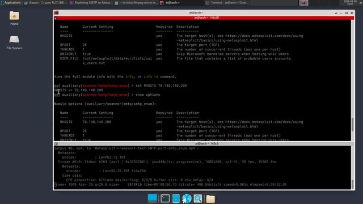Click the '/opt/metasploit/data/wordlists/uni' USER_FILE value
Screen dimensions: 363x204
click(117, 58)
